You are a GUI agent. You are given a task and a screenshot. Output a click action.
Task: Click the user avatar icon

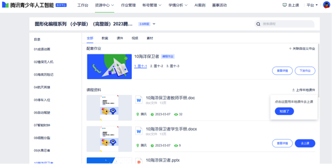point(326,5)
